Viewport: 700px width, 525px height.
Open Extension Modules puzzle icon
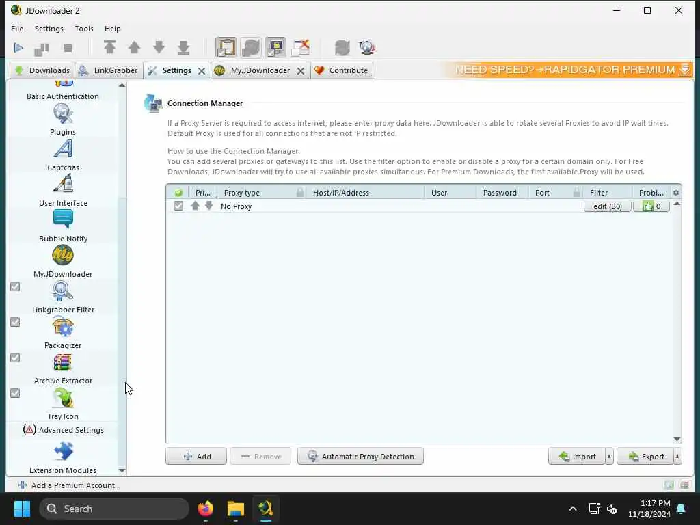(x=63, y=451)
